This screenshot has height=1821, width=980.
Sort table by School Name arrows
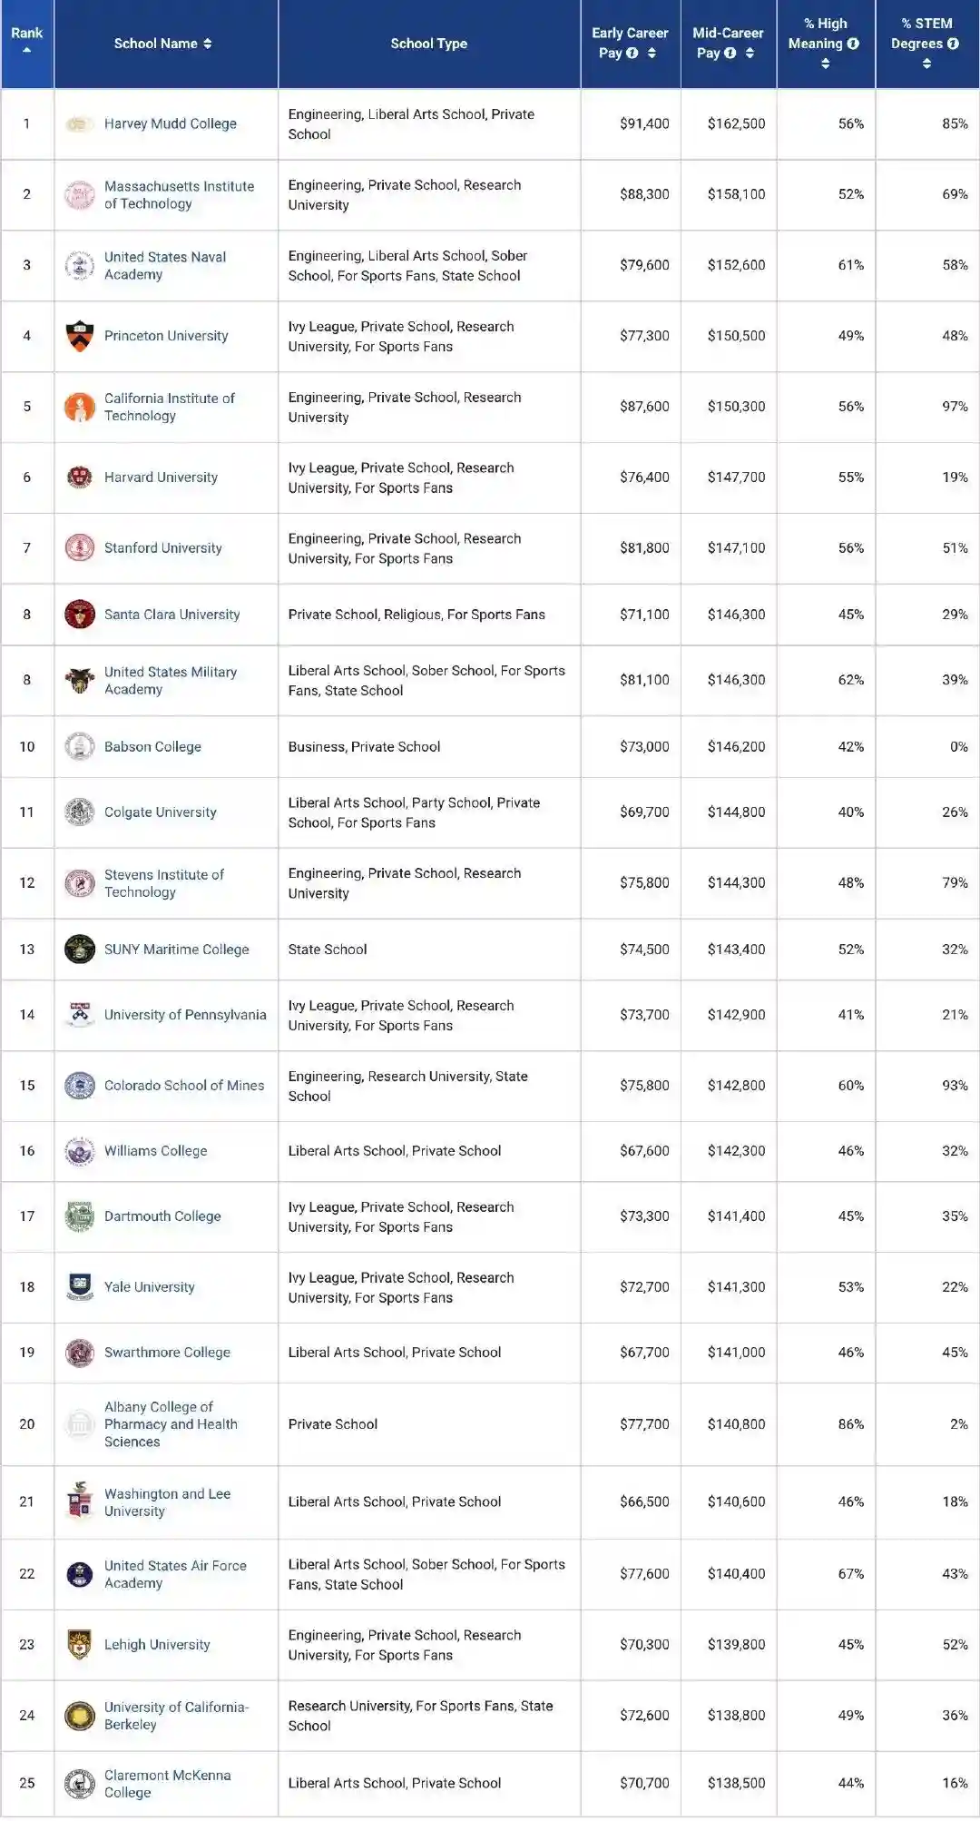pyautogui.click(x=208, y=44)
